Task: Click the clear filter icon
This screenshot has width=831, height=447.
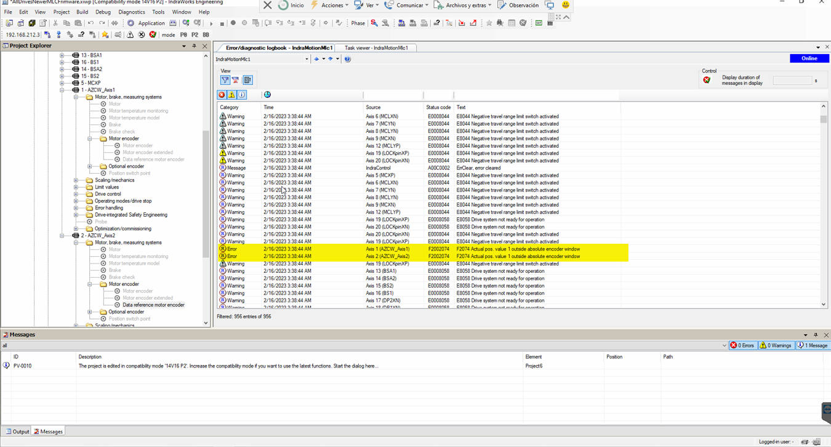Action: coord(236,80)
